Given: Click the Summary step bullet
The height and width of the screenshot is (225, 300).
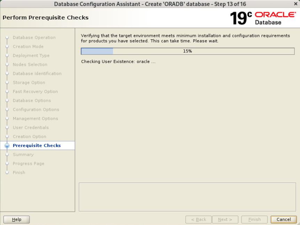Looking at the screenshot, I should point(7,154).
